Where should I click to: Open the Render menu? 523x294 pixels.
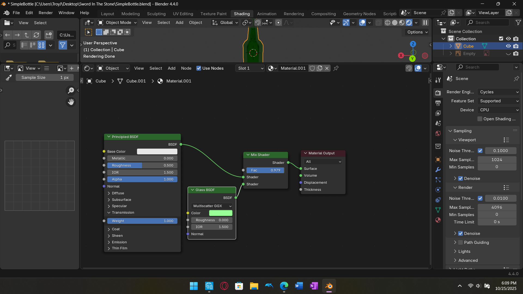(x=45, y=13)
